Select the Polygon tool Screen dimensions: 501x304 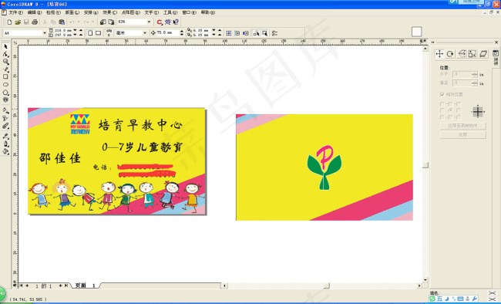pyautogui.click(x=5, y=93)
